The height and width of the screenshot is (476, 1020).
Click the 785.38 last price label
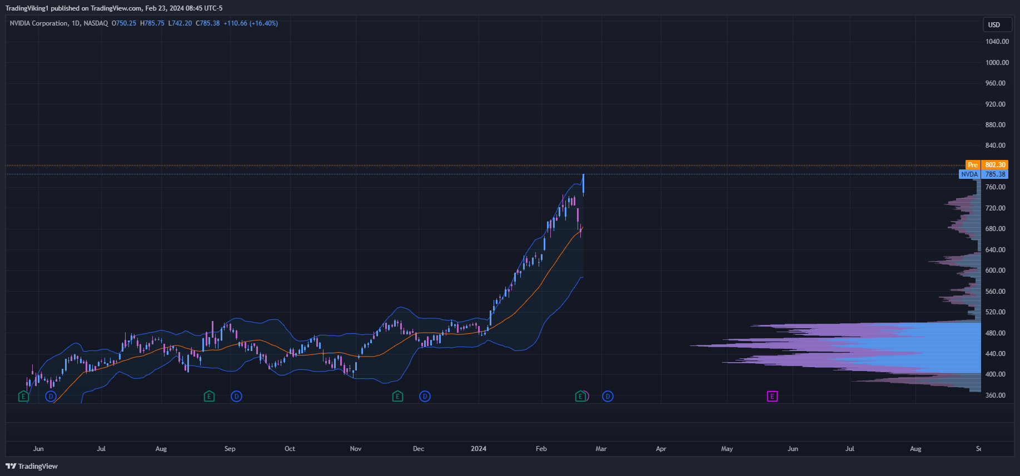[995, 174]
